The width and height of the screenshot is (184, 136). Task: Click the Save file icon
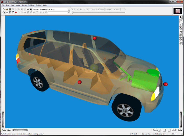click(10, 9)
